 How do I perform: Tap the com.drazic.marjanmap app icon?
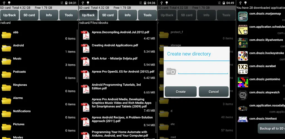(243, 16)
